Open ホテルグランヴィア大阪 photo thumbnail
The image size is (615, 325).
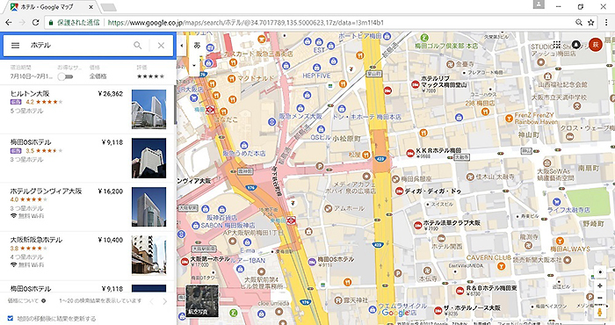(148, 206)
